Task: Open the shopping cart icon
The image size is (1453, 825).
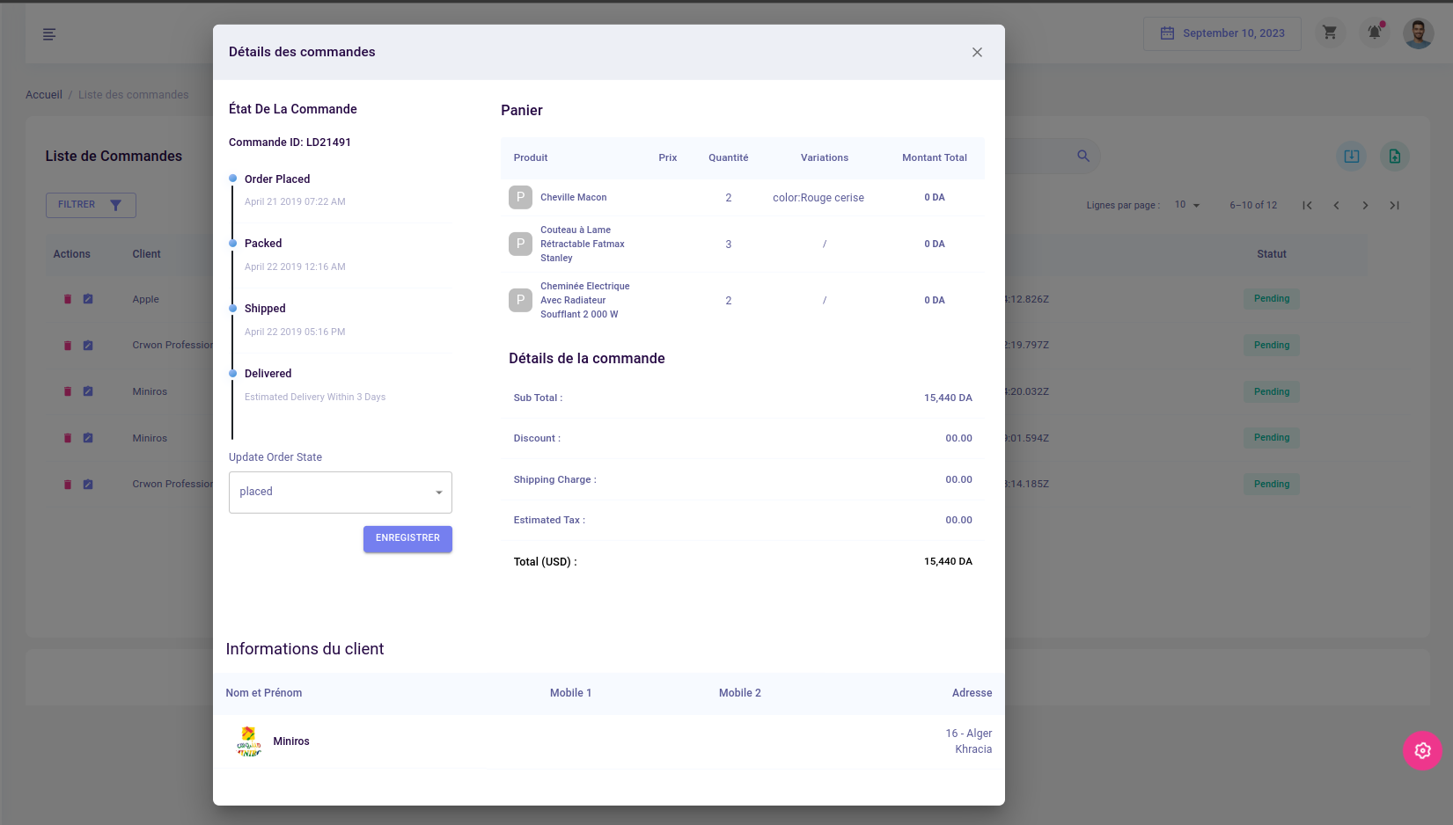Action: coord(1330,33)
